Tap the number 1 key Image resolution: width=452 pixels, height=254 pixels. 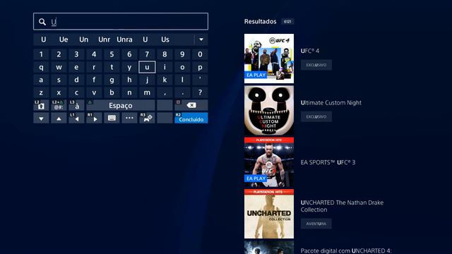tap(41, 54)
